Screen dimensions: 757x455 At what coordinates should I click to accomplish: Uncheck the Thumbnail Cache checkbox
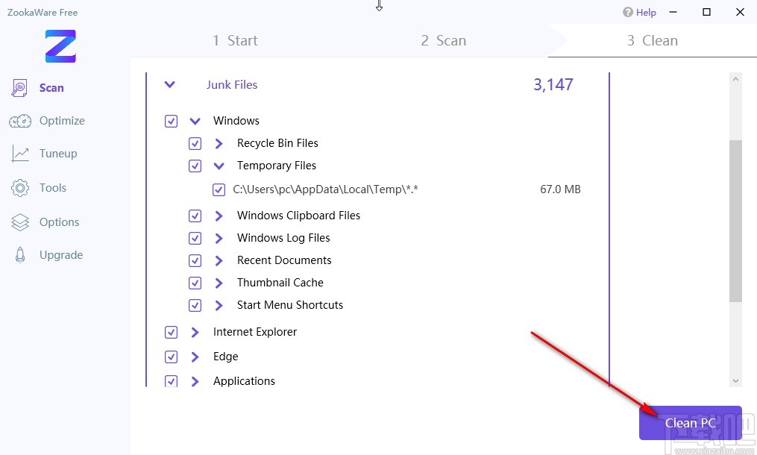pyautogui.click(x=195, y=283)
